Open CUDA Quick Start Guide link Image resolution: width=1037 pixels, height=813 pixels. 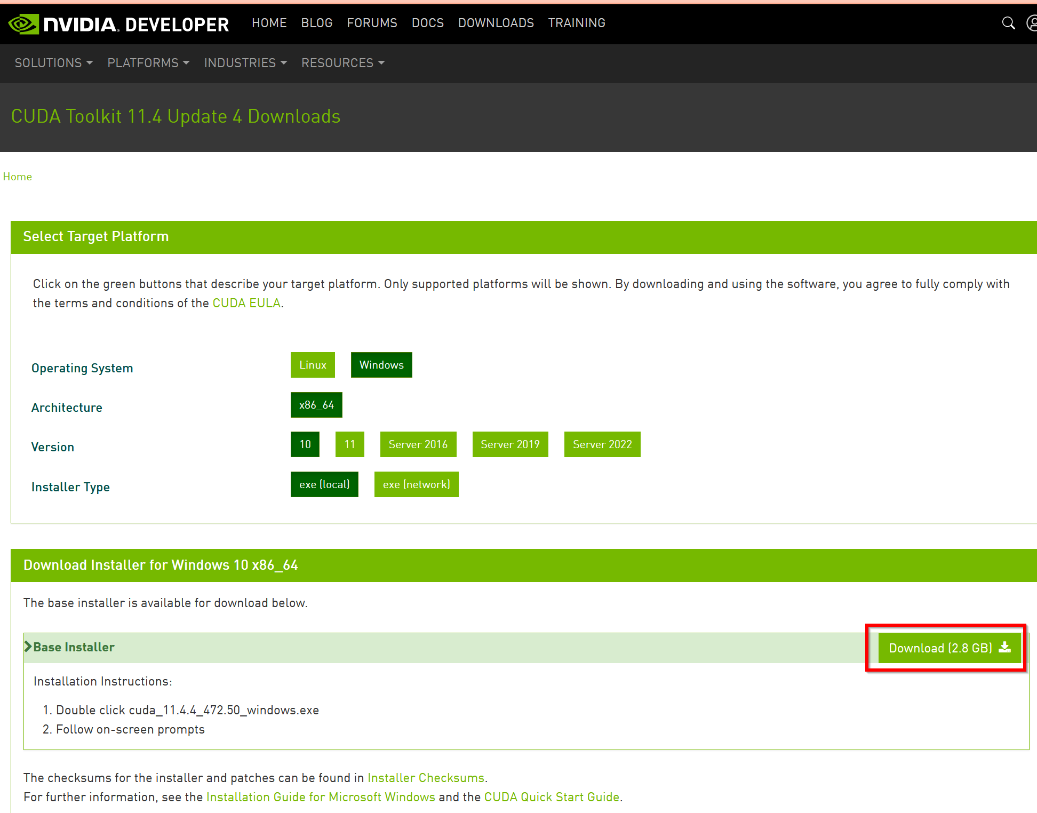[552, 797]
